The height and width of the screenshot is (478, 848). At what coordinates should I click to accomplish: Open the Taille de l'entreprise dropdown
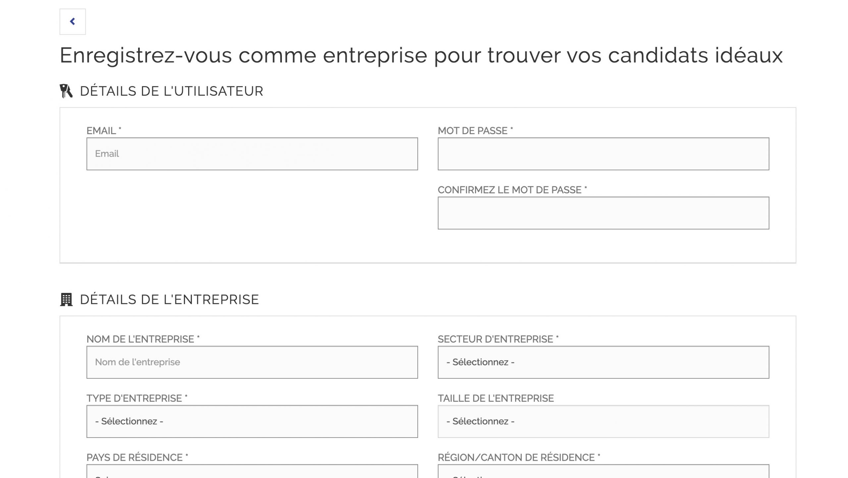click(x=603, y=421)
